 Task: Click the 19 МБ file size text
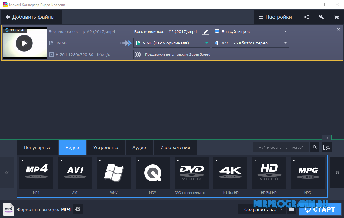[62, 43]
